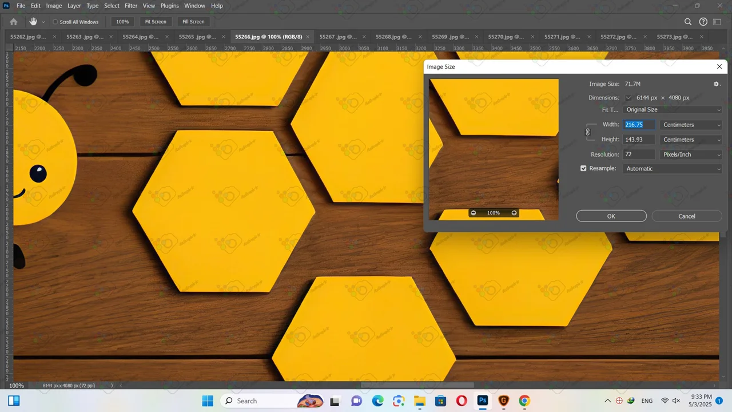
Task: Click the Image Size gear settings icon
Action: (717, 84)
